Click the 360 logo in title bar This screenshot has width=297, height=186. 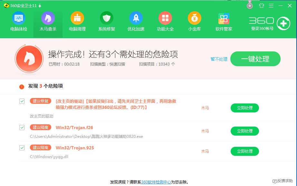tap(6, 6)
